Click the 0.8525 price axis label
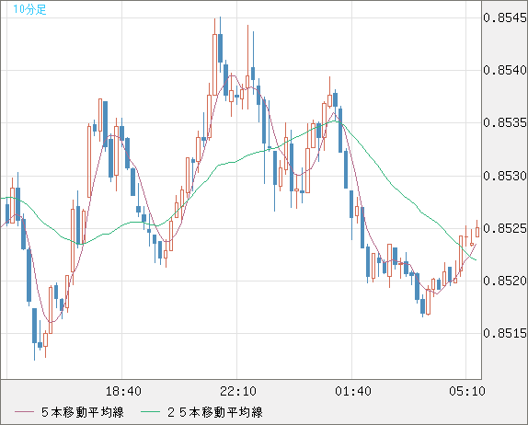 (x=505, y=228)
